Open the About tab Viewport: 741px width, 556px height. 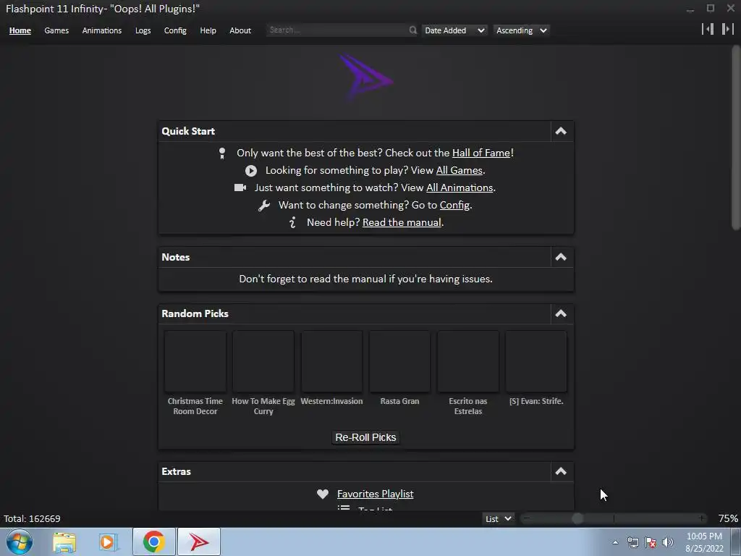240,30
